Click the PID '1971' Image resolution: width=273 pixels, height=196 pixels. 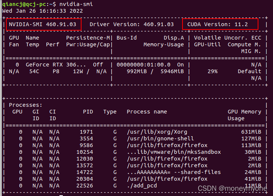tap(86, 132)
